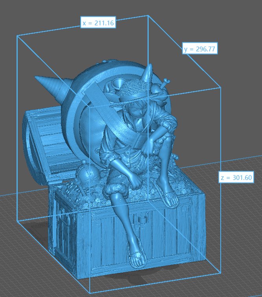262x297 pixels.
Task: Click the z = 301.60 height label
Action: [x=236, y=177]
